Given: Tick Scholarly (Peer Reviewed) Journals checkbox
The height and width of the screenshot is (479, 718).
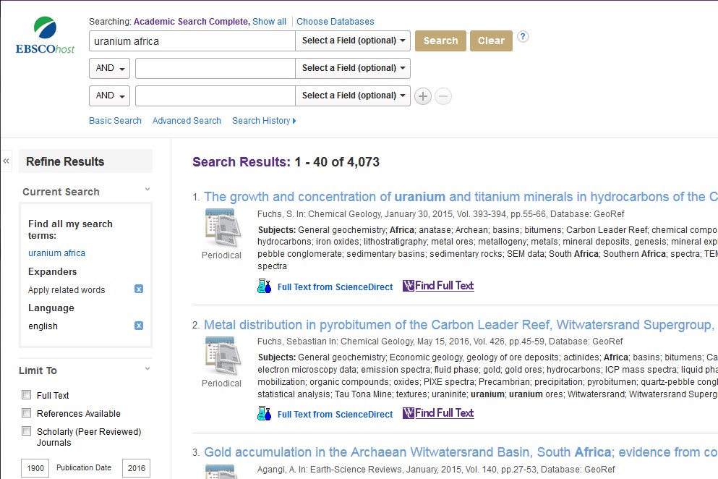Looking at the screenshot, I should click(27, 431).
